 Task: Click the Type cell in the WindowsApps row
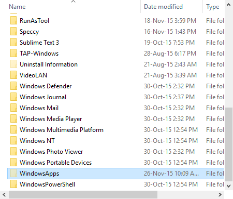(215, 174)
